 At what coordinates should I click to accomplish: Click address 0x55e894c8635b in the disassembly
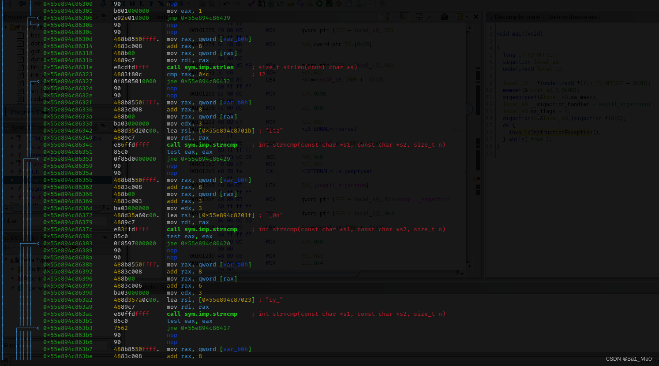click(68, 180)
